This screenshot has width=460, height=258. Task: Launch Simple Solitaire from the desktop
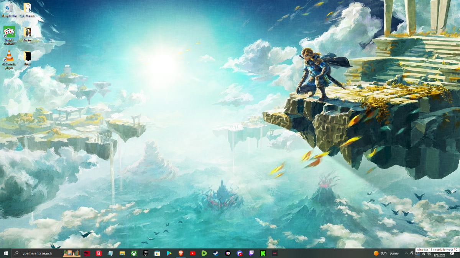(x=9, y=36)
